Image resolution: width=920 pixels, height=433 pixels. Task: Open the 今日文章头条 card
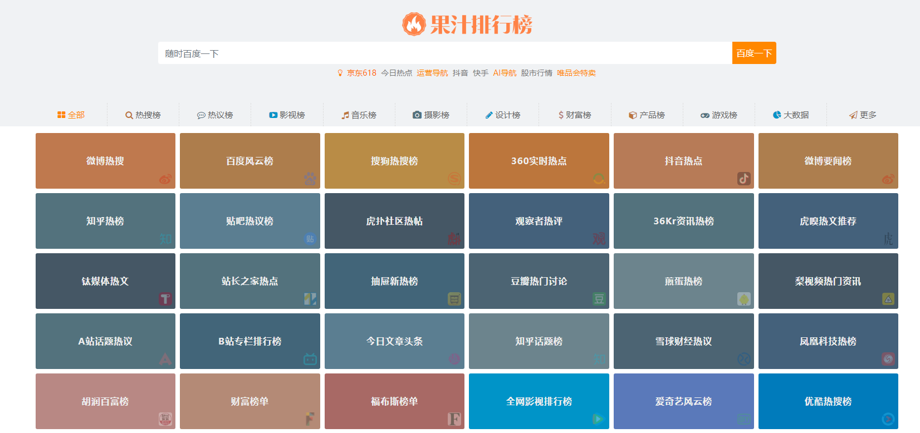(394, 341)
